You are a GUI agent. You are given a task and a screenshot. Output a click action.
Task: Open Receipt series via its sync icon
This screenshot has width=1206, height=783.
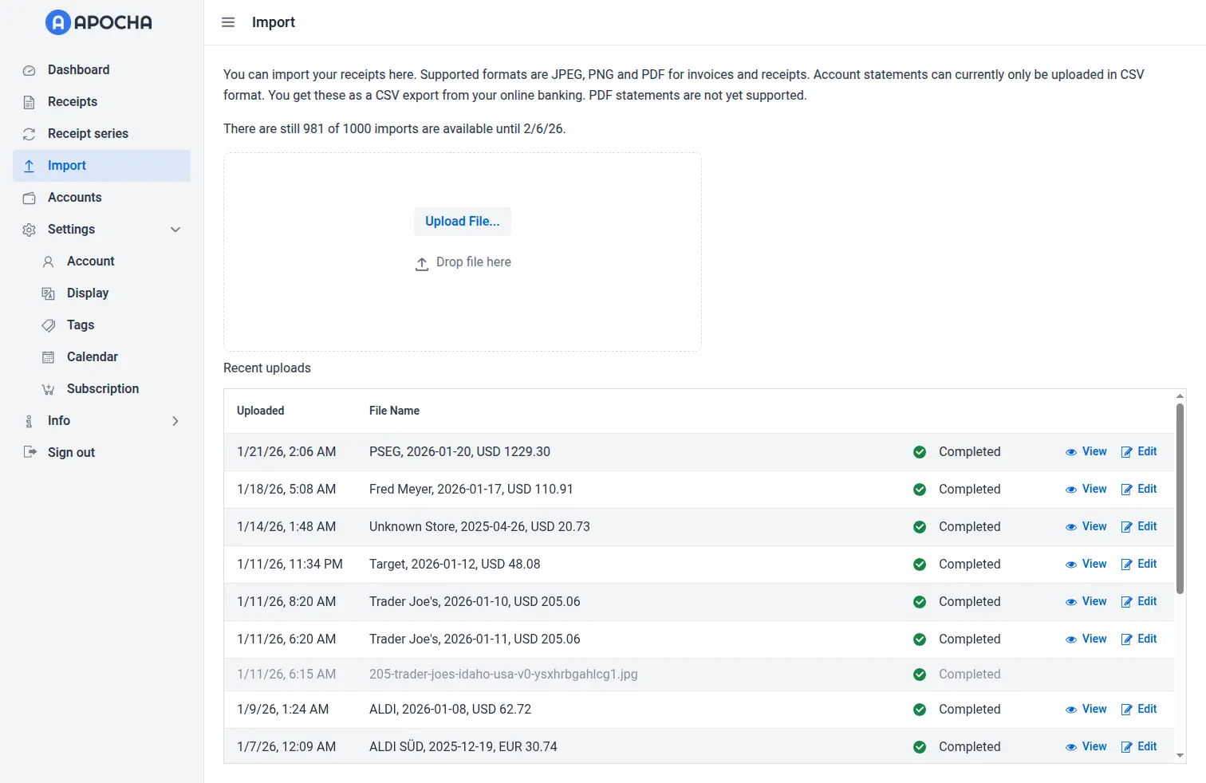point(29,133)
